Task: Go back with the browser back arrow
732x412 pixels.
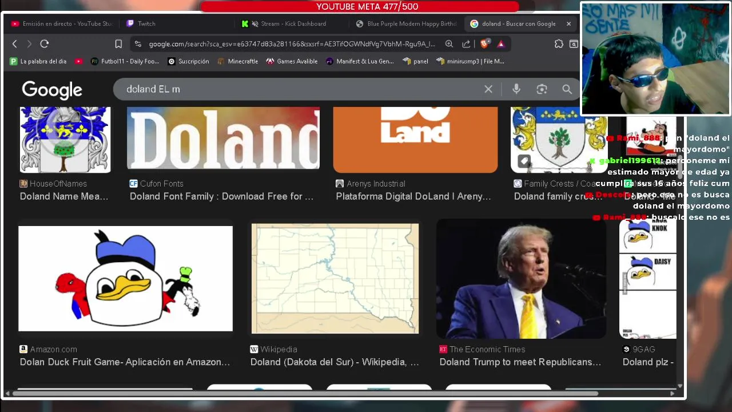Action: (x=15, y=43)
